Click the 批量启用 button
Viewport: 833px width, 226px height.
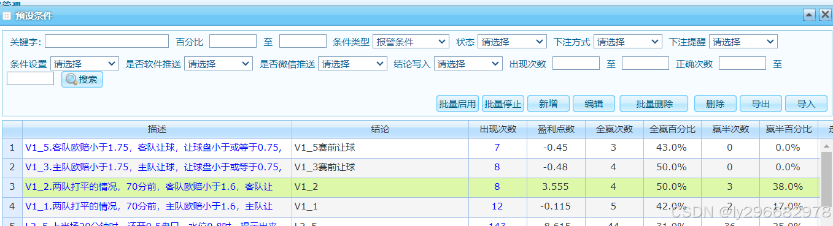[x=457, y=104]
